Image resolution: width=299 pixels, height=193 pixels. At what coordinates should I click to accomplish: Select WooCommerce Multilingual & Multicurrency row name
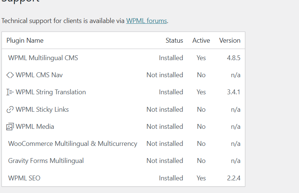coord(73,144)
